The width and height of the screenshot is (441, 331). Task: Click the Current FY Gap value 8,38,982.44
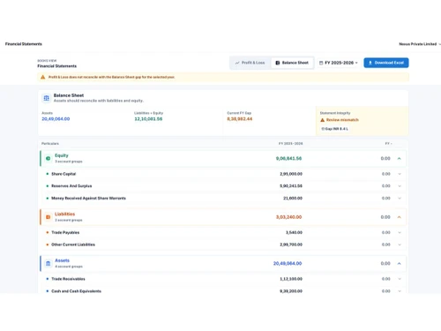[x=240, y=119]
